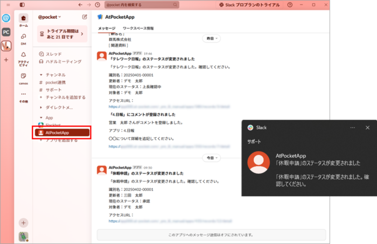Collapse the Channels (チャンネル) section
This screenshot has width=377, height=244.
coord(41,75)
